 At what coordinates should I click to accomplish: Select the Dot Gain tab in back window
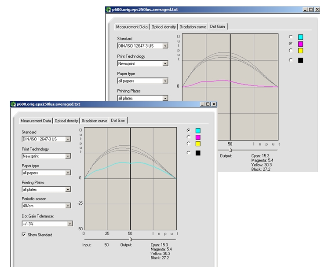click(217, 26)
